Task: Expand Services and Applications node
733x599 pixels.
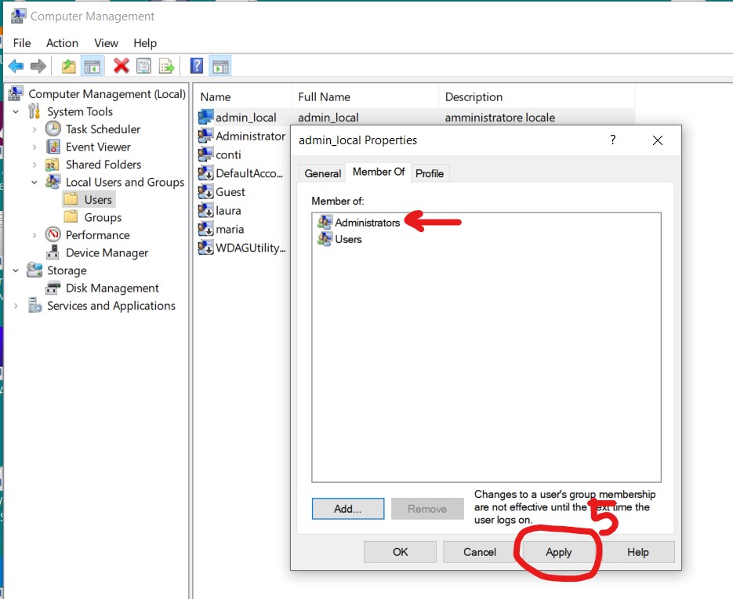Action: [x=16, y=306]
